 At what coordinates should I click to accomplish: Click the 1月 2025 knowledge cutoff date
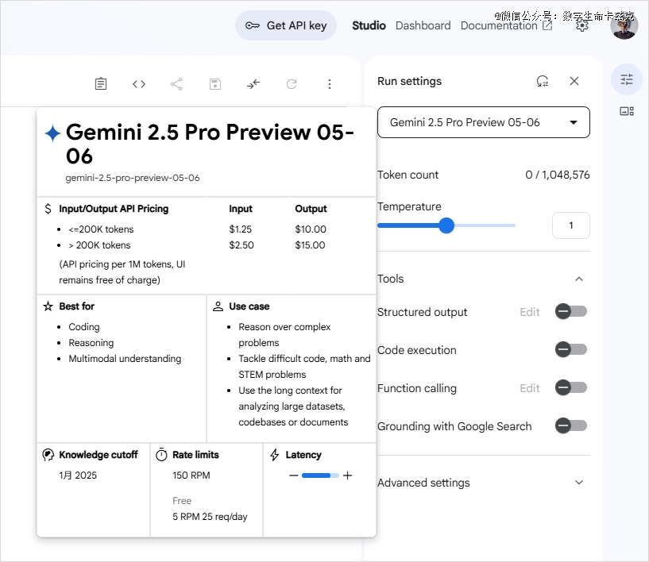[x=78, y=475]
